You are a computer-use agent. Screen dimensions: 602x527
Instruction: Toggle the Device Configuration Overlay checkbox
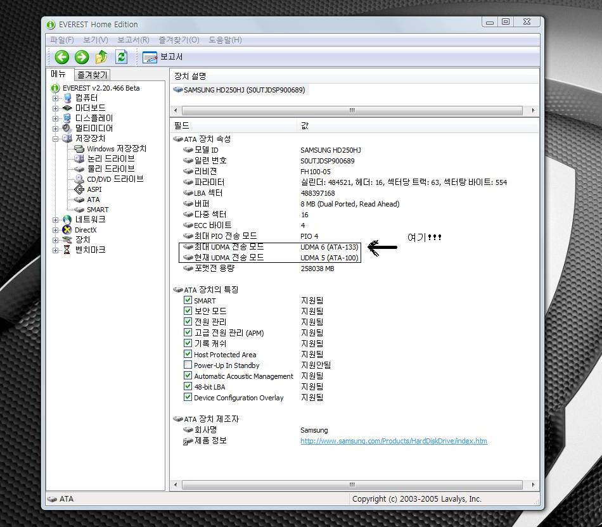coord(188,397)
